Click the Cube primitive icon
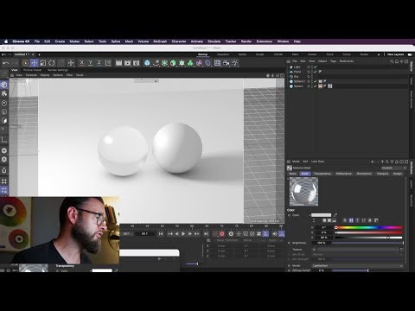This screenshot has width=415, height=311. [x=147, y=63]
